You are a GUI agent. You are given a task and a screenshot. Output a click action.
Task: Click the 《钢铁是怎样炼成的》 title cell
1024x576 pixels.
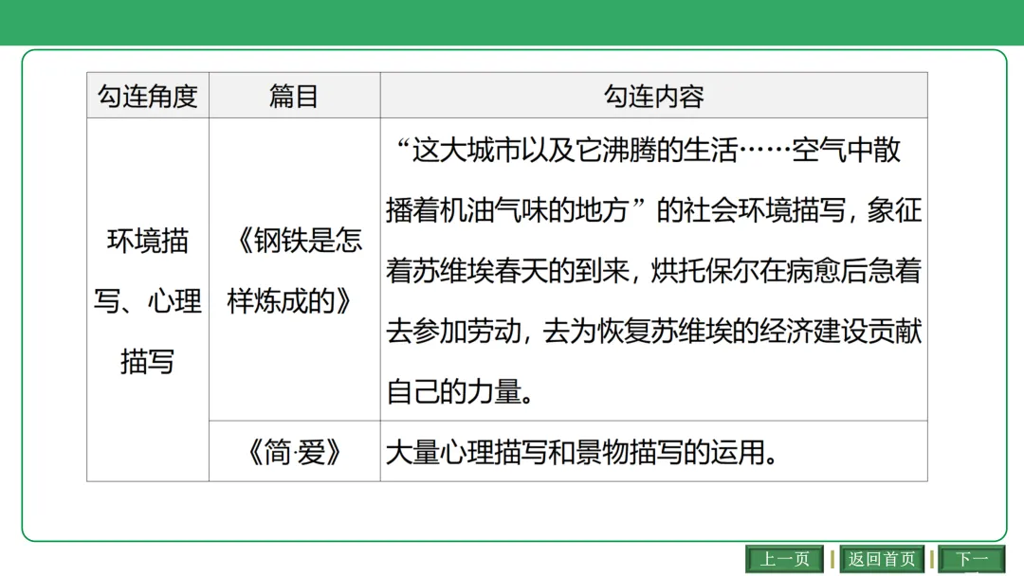click(x=295, y=270)
